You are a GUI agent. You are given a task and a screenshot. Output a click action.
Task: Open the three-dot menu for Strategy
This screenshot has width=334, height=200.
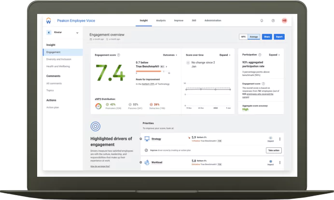280,139
